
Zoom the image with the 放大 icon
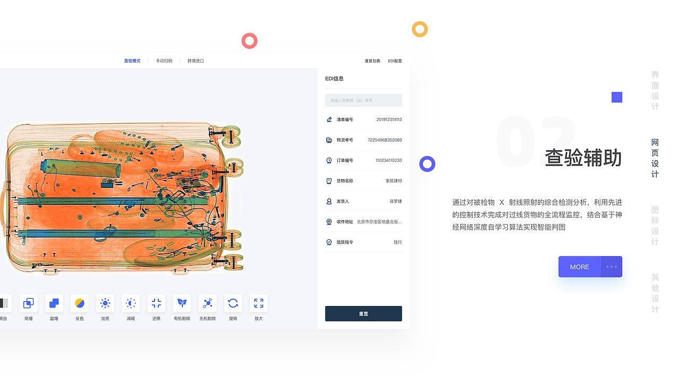[x=258, y=303]
